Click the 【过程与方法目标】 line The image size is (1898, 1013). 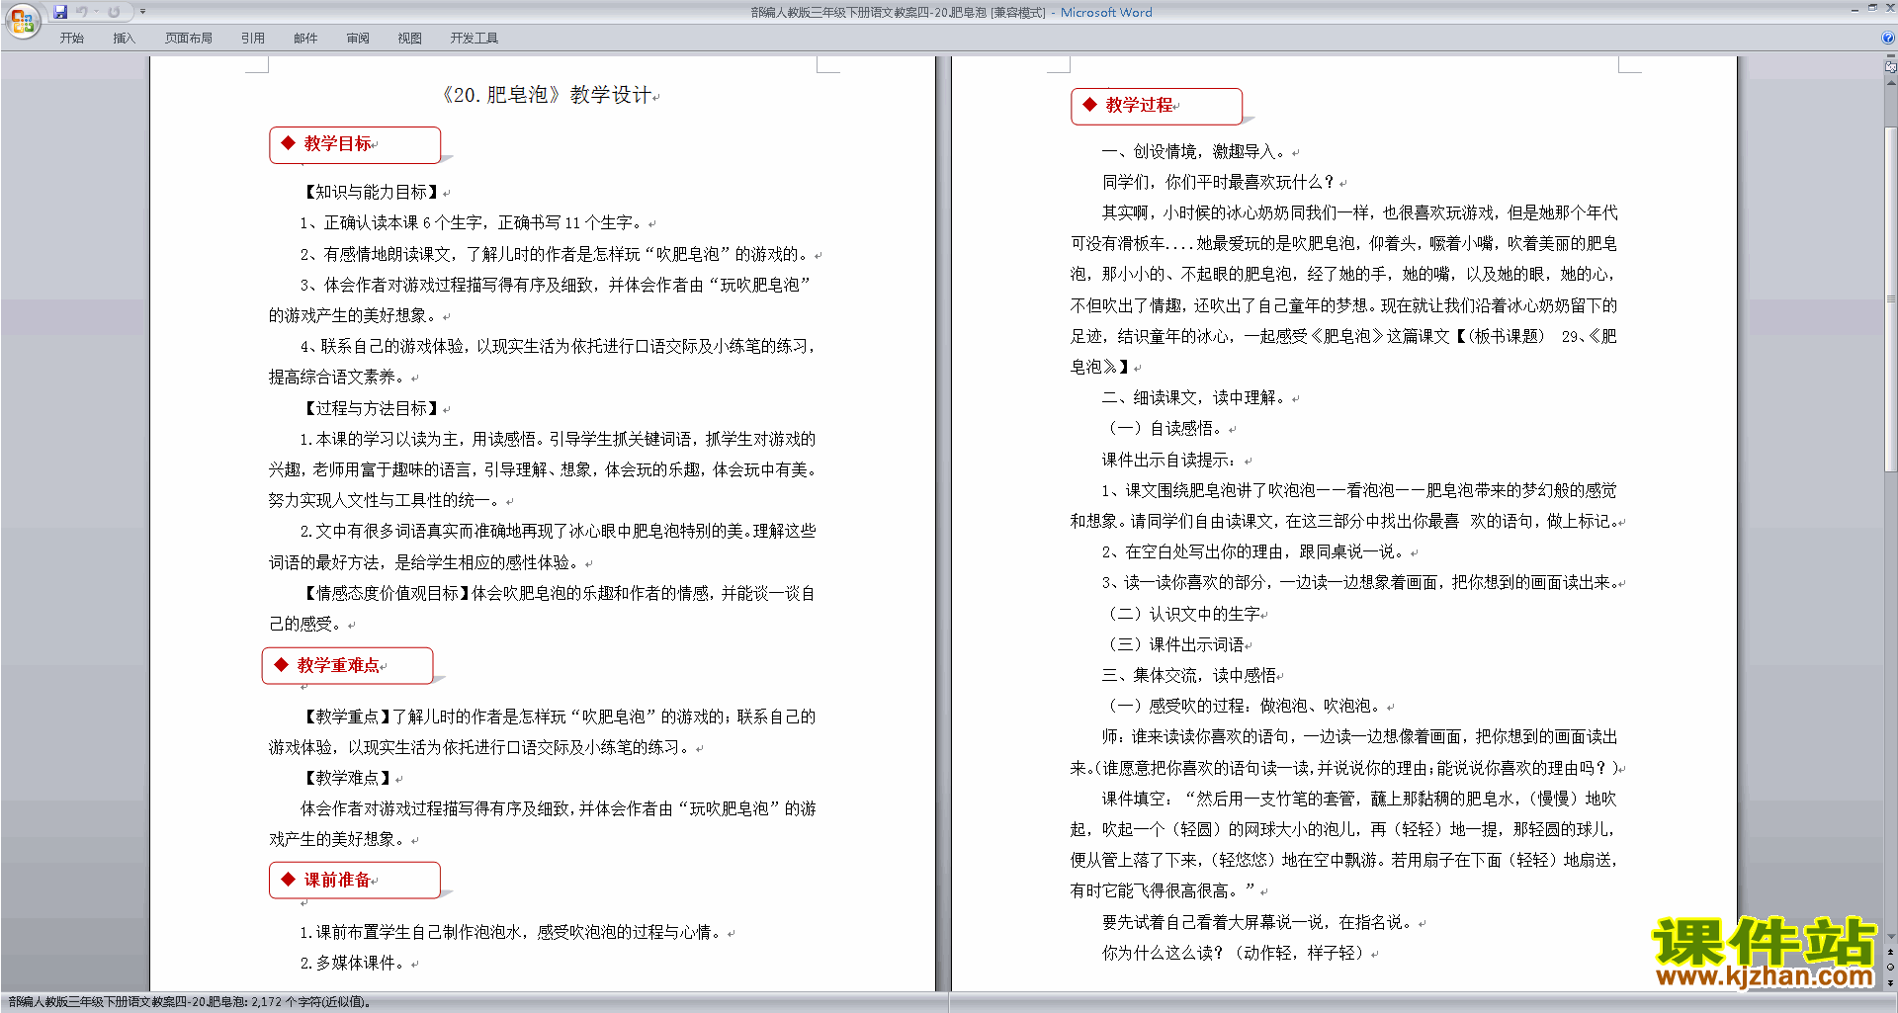point(375,408)
